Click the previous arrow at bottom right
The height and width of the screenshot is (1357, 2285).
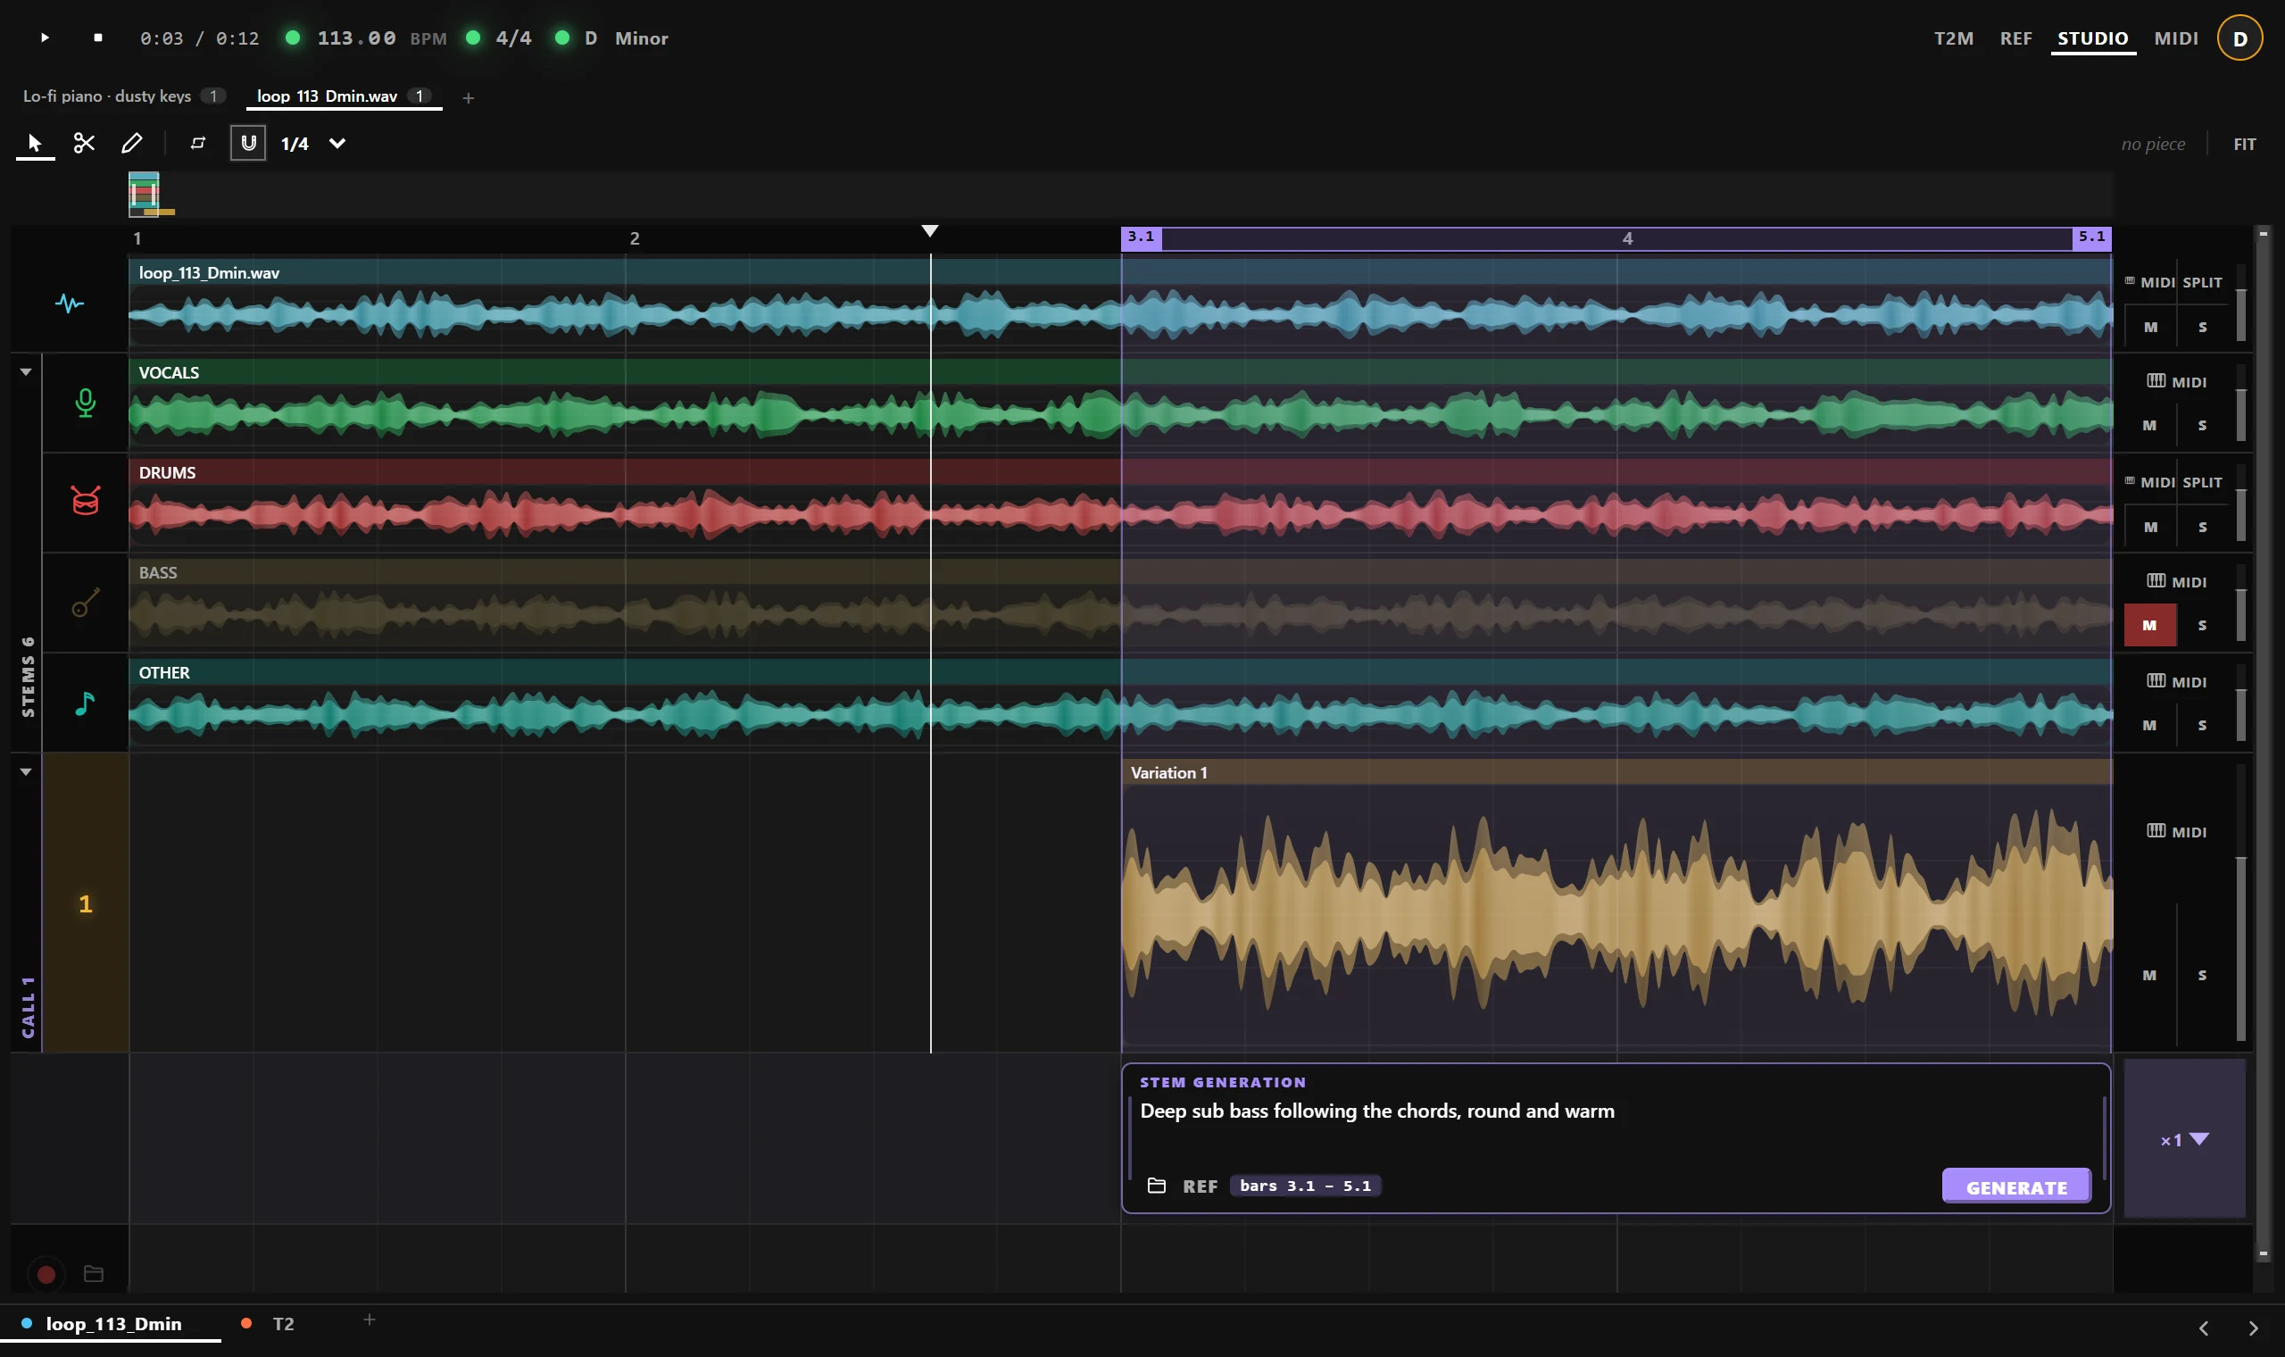click(2203, 1328)
